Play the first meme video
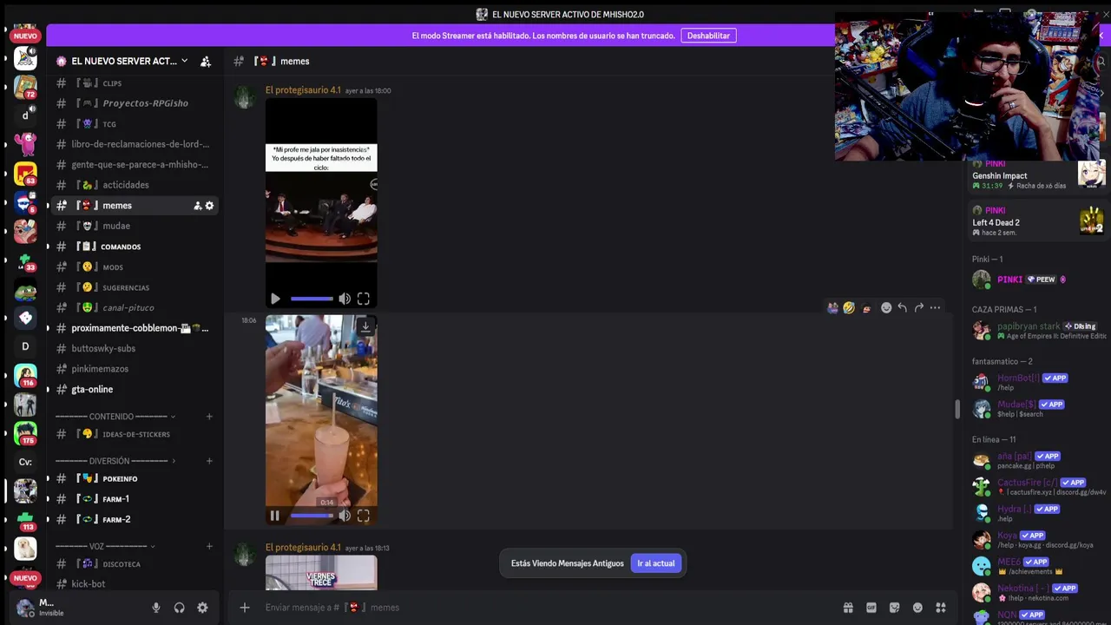The image size is (1111, 625). (275, 299)
